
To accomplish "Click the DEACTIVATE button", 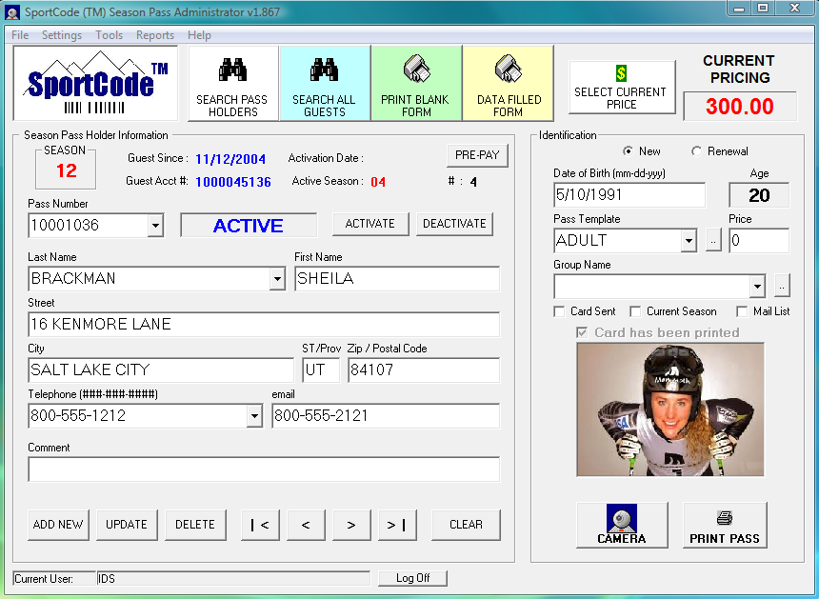I will tap(454, 224).
